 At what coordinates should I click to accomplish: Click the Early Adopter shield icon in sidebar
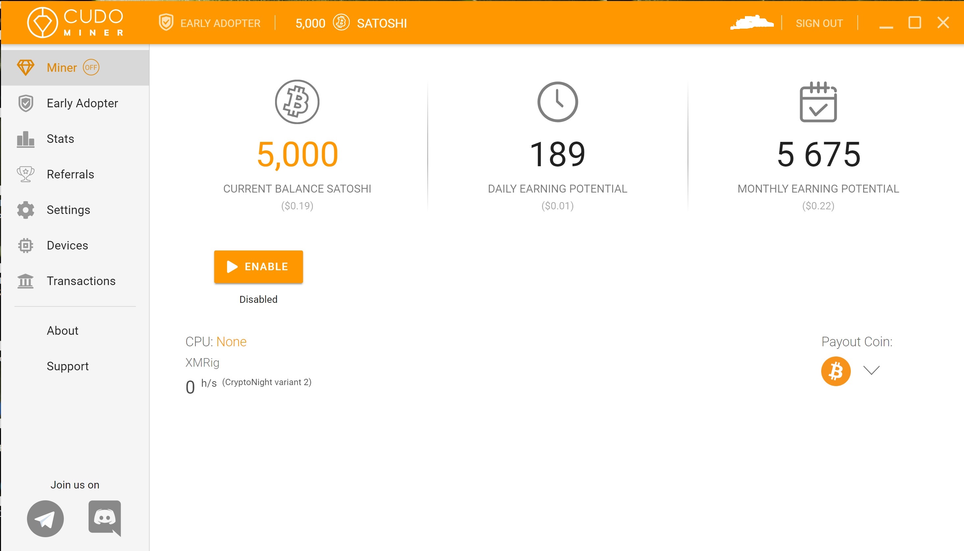click(26, 103)
